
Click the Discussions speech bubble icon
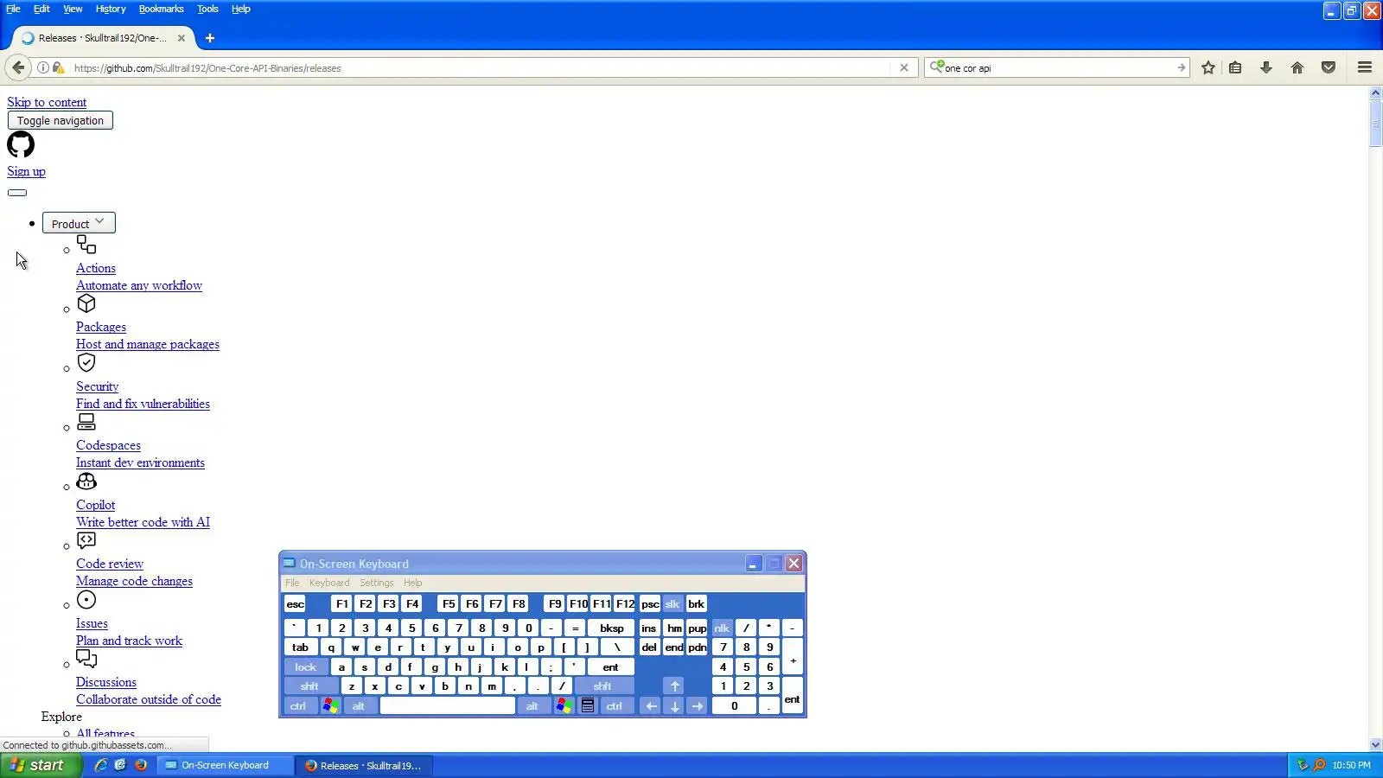click(x=86, y=659)
